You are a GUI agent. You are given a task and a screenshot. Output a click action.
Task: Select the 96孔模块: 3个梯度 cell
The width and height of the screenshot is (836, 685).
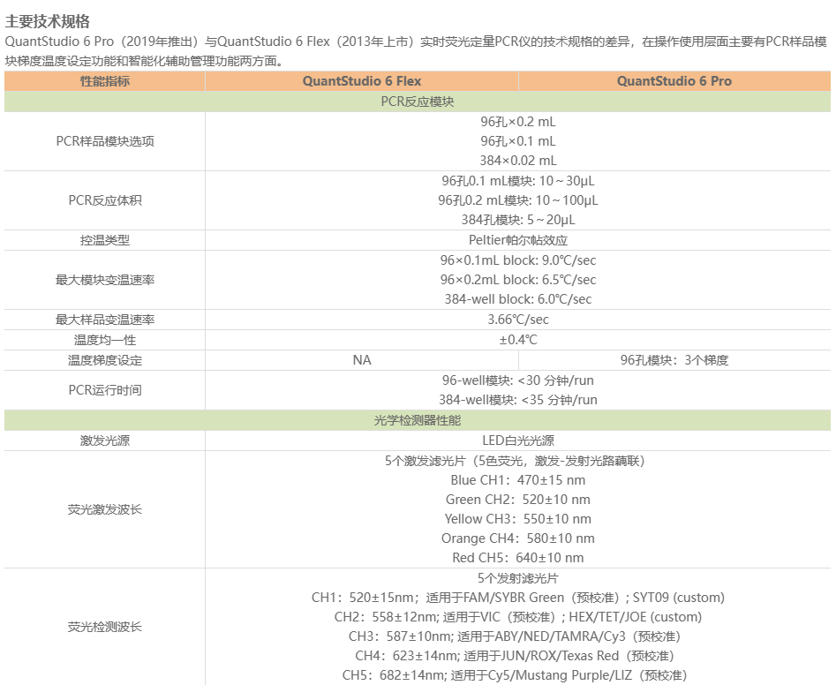coord(675,358)
